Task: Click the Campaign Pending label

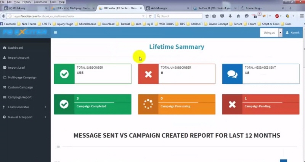Action: pos(257,106)
